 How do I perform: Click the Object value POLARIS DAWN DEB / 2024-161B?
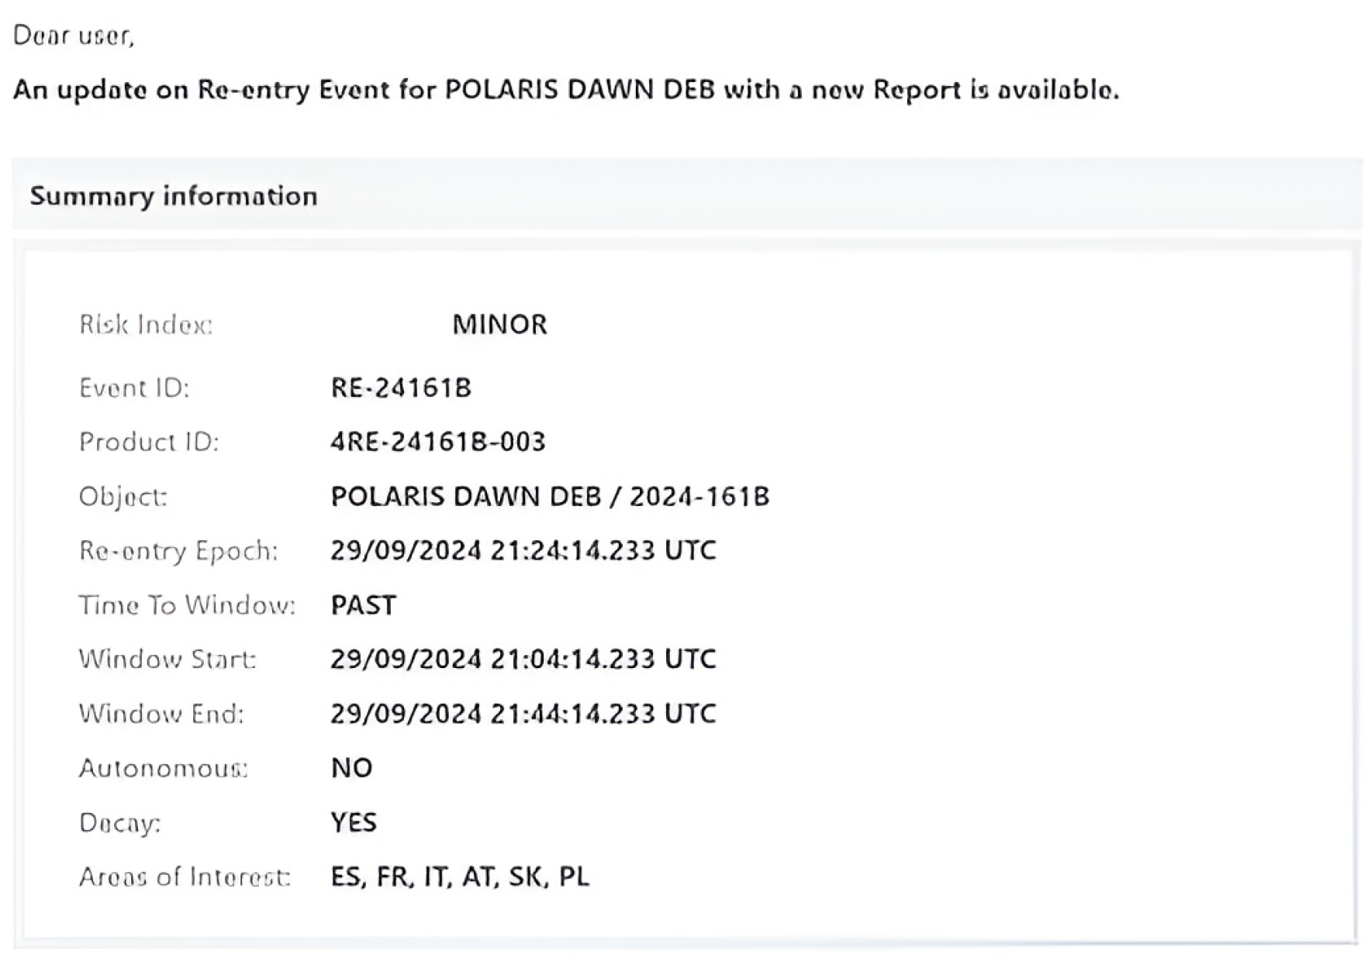550,496
